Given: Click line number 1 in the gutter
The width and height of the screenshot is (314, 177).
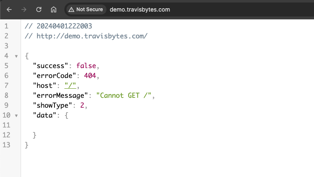Looking at the screenshot, I should coord(7,26).
